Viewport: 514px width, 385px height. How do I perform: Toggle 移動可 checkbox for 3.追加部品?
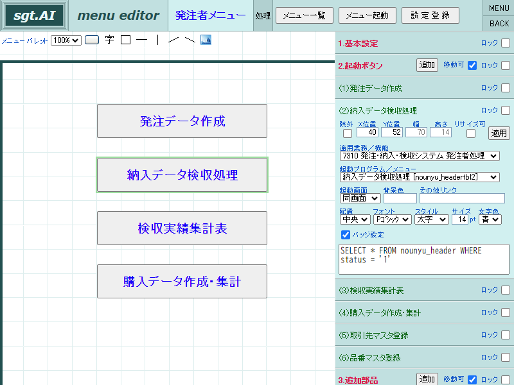point(472,379)
